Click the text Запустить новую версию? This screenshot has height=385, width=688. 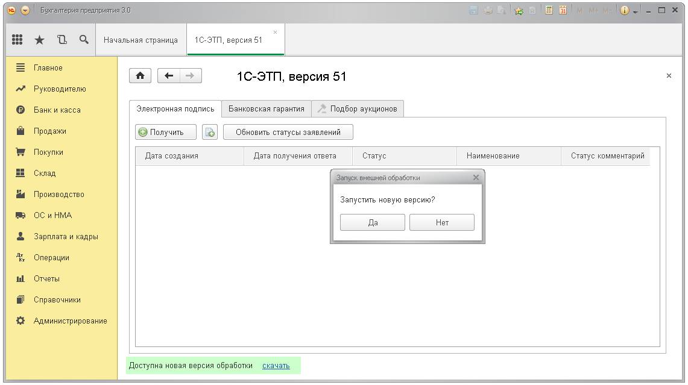pyautogui.click(x=388, y=199)
